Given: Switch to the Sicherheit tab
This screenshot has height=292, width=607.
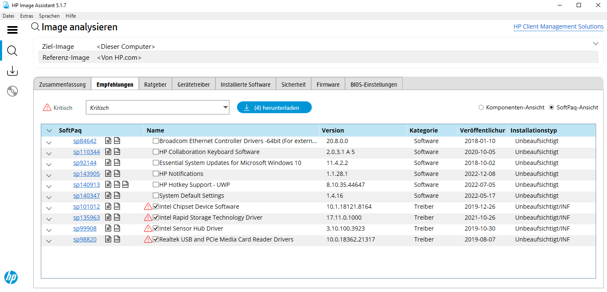Looking at the screenshot, I should click(293, 84).
